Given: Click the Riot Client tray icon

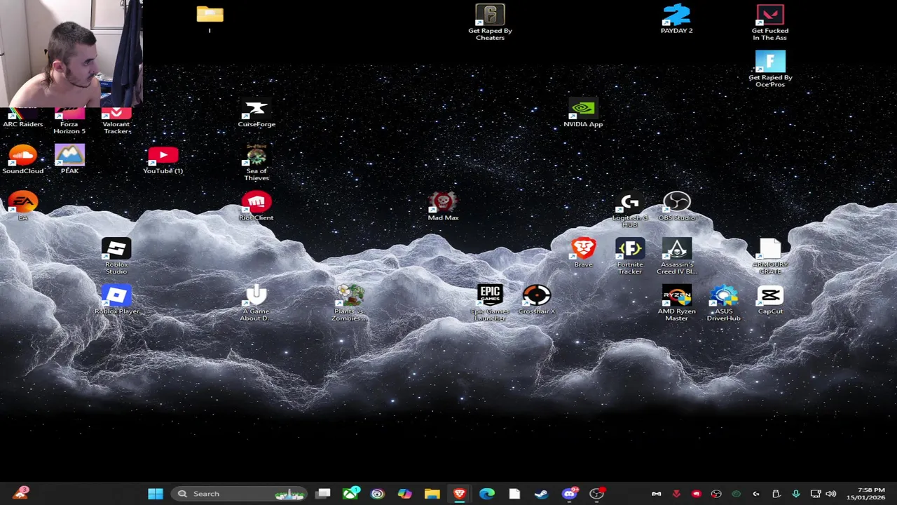Looking at the screenshot, I should tap(696, 494).
